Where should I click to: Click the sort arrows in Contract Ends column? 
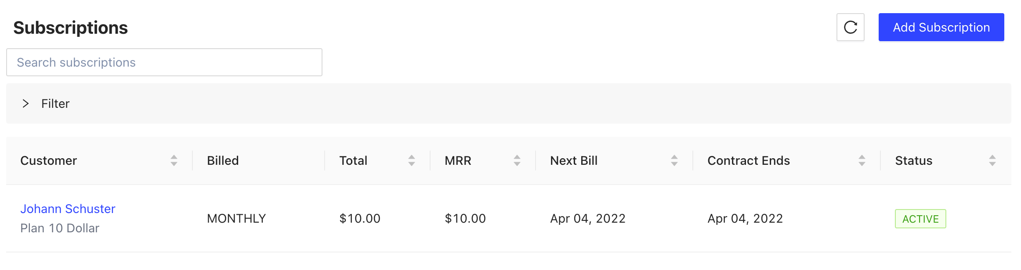(x=862, y=160)
